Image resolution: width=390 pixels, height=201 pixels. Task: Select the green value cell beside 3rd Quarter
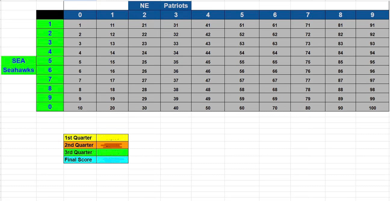click(112, 152)
